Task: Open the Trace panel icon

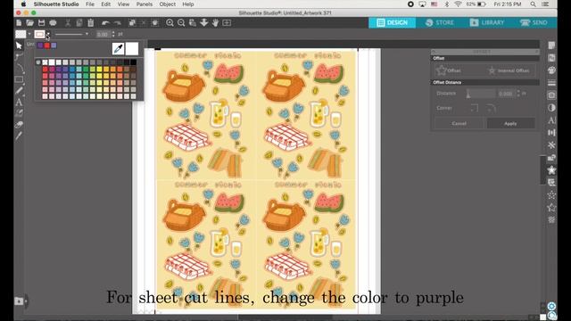Action: (x=551, y=95)
